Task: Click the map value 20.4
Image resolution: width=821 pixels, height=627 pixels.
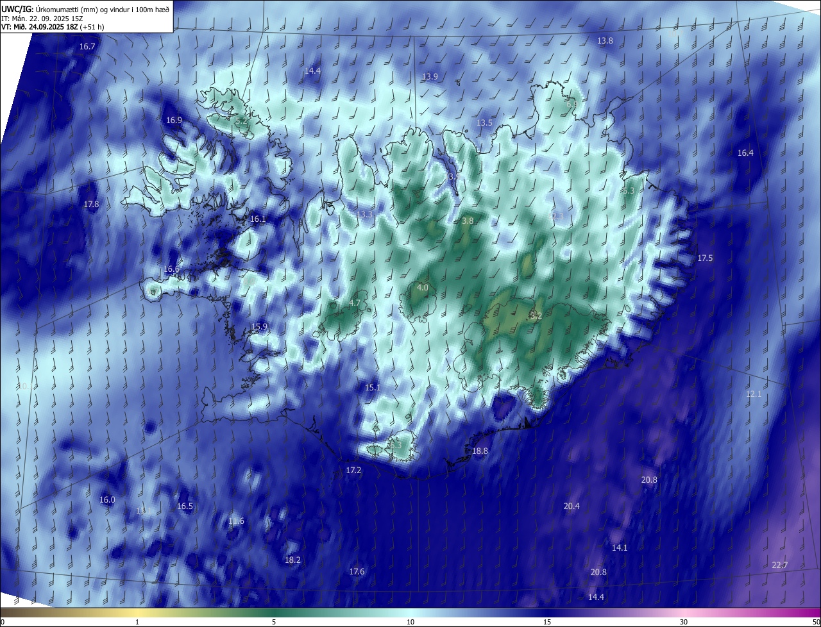Action: pos(571,506)
